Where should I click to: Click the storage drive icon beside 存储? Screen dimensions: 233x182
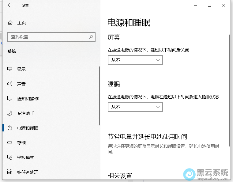(x=10, y=143)
